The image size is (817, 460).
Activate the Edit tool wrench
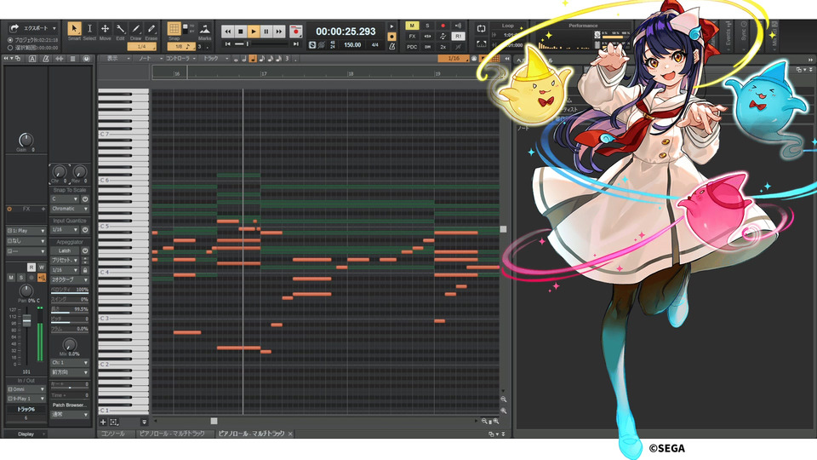click(120, 29)
